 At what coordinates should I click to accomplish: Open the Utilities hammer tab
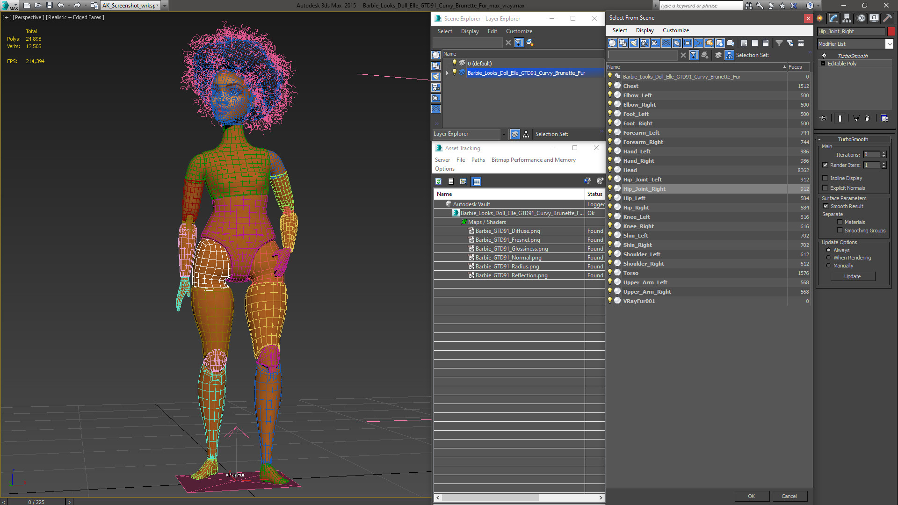887,18
